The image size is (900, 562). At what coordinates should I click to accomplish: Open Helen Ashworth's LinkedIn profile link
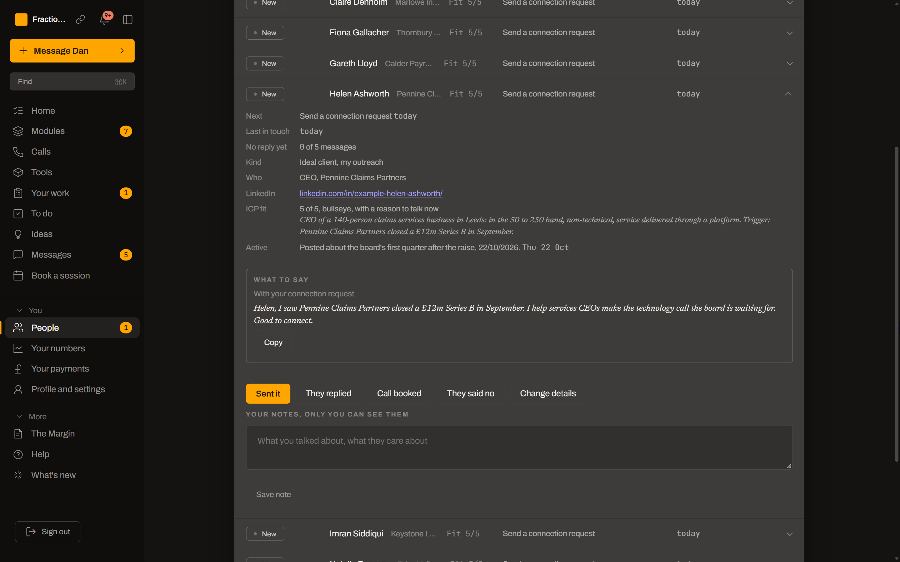point(371,193)
